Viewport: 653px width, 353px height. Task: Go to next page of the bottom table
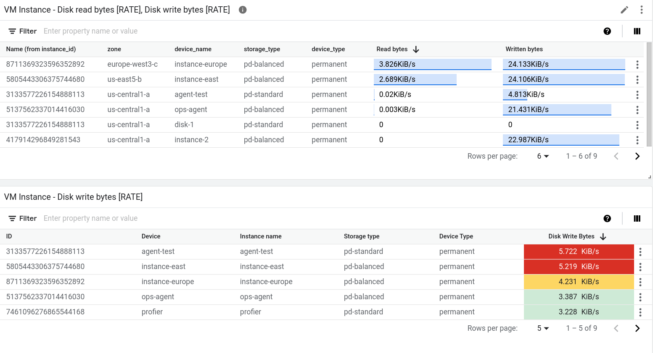pyautogui.click(x=637, y=328)
